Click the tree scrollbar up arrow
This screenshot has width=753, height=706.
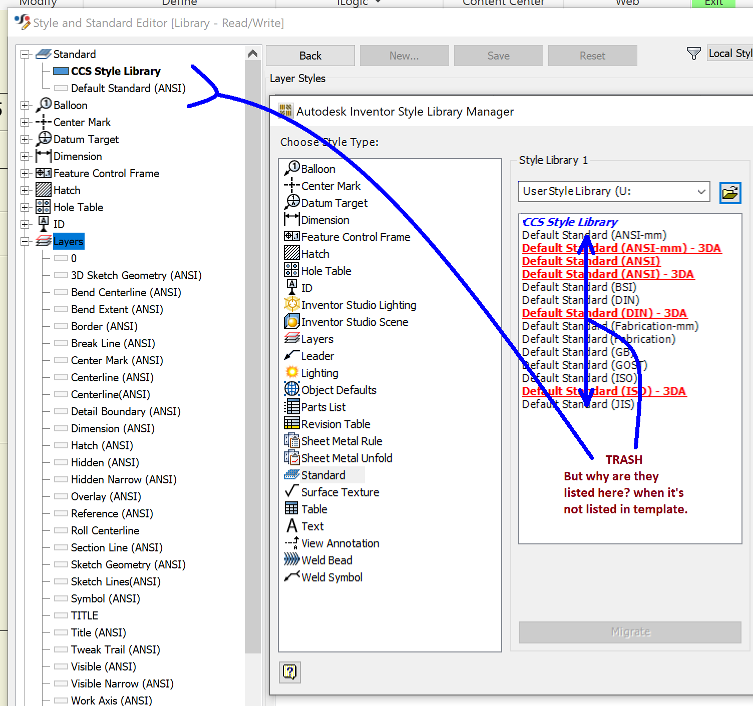point(253,54)
